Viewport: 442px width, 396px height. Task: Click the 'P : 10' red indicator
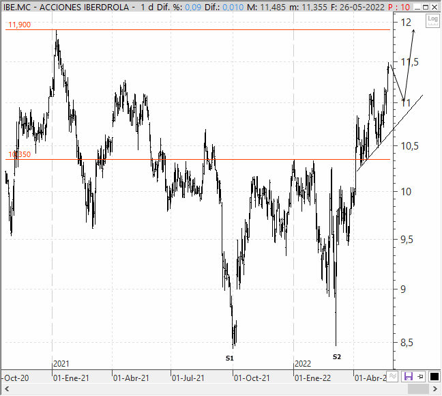coord(398,7)
